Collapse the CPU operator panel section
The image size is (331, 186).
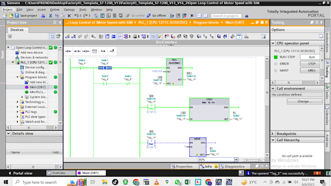273,43
